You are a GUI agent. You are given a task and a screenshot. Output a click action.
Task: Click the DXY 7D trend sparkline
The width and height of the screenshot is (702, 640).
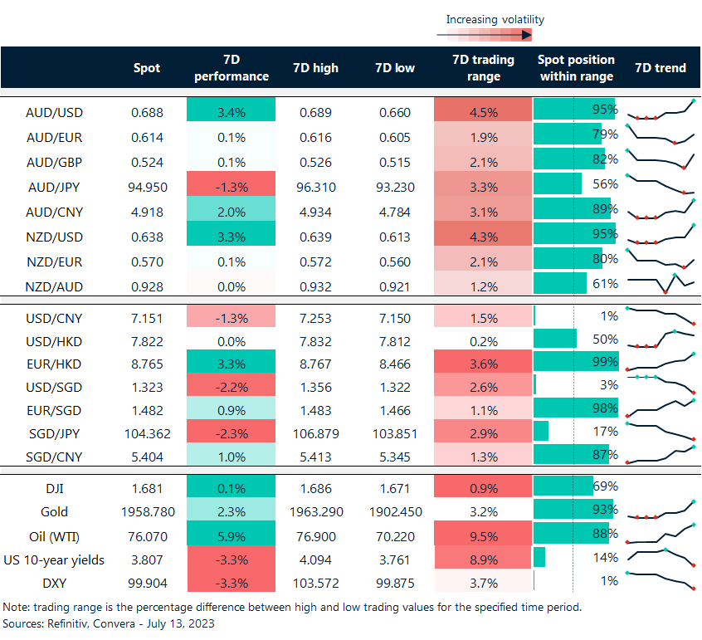pyautogui.click(x=661, y=581)
